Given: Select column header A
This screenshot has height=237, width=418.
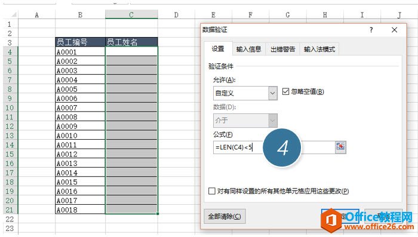Looking at the screenshot, I should (37, 15).
